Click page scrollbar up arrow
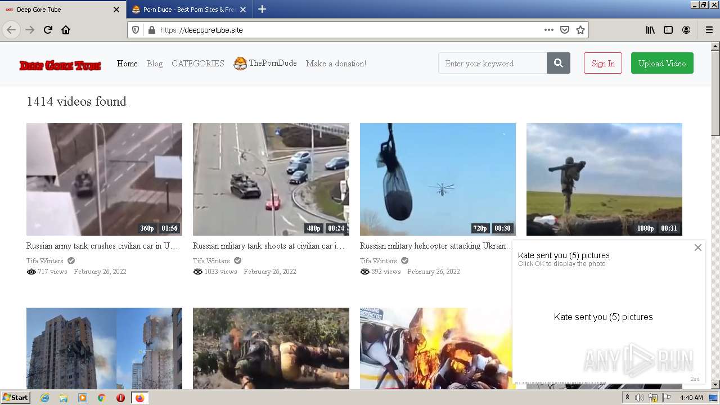 point(715,46)
